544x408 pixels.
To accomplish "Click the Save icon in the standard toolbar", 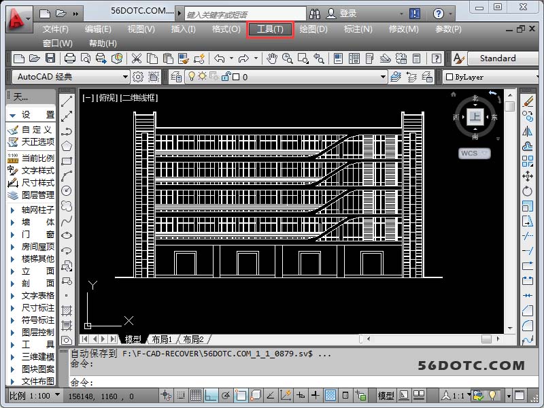I will (x=49, y=59).
